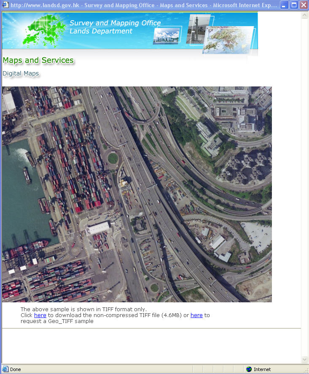
Task: Close the Internet Explorer window
Action: pyautogui.click(x=304, y=5)
